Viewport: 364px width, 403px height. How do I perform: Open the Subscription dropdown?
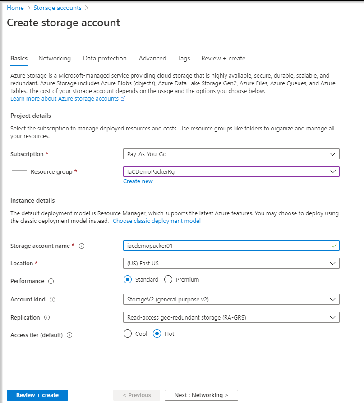(231, 154)
